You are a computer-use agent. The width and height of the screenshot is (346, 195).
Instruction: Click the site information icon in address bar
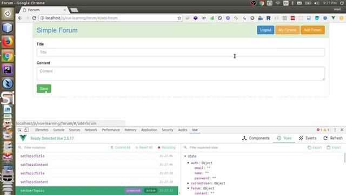(x=42, y=18)
